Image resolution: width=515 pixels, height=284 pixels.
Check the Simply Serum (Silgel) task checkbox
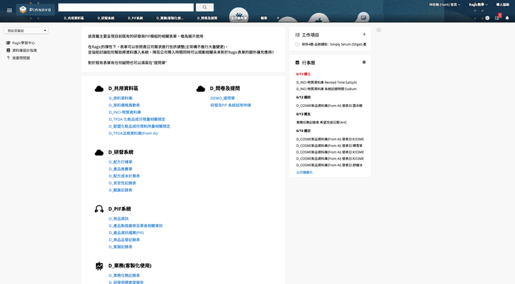point(298,44)
